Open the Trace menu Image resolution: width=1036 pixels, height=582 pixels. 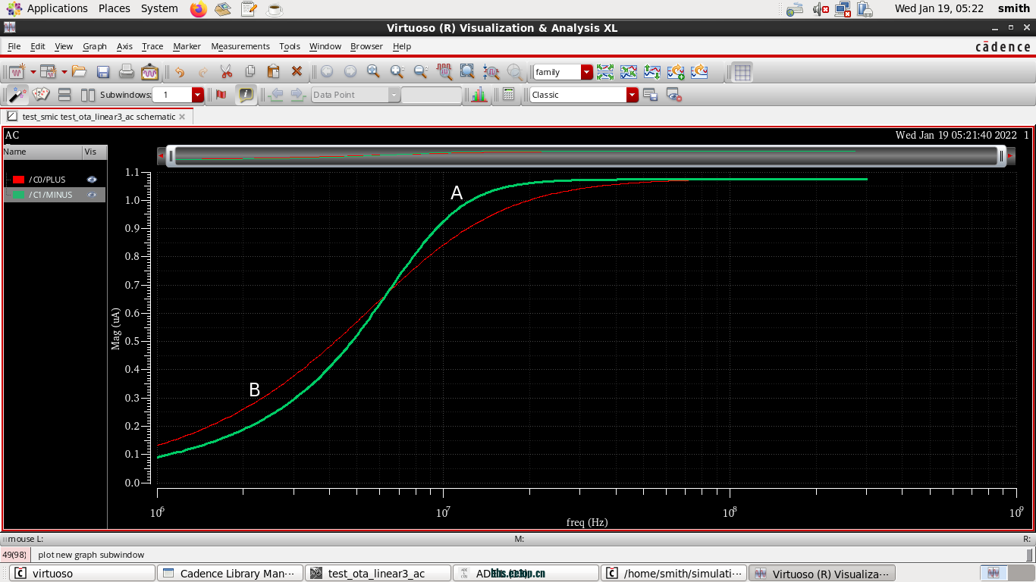pos(152,46)
